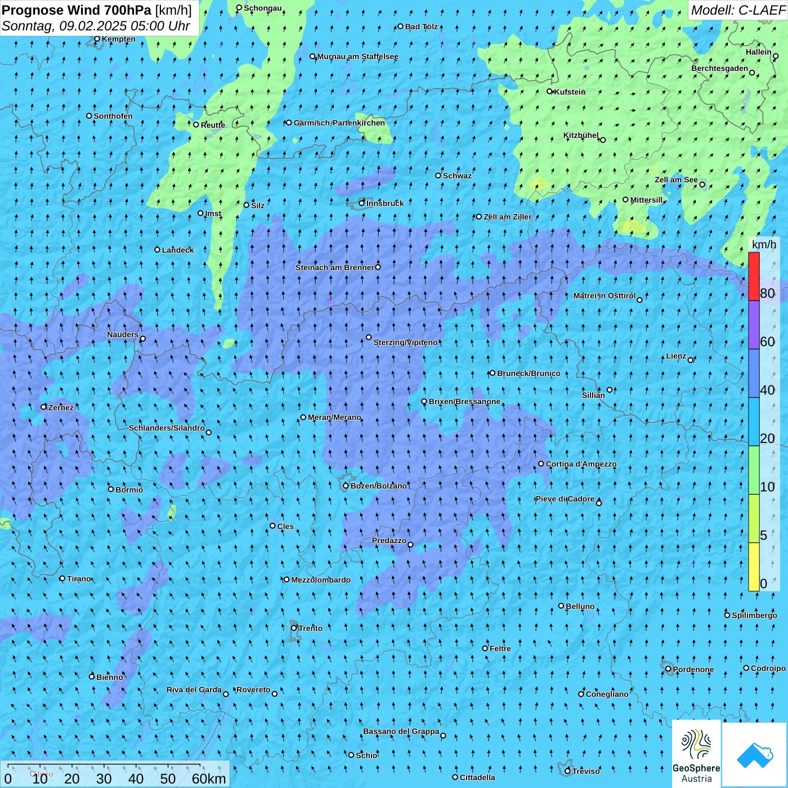Click the Reutte town label

click(x=213, y=126)
